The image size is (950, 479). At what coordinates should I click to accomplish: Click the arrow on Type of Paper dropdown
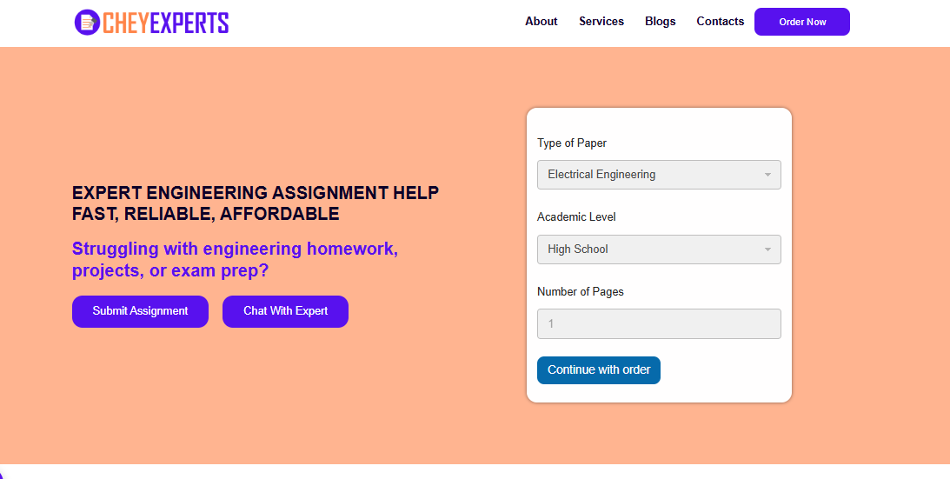[x=767, y=175]
